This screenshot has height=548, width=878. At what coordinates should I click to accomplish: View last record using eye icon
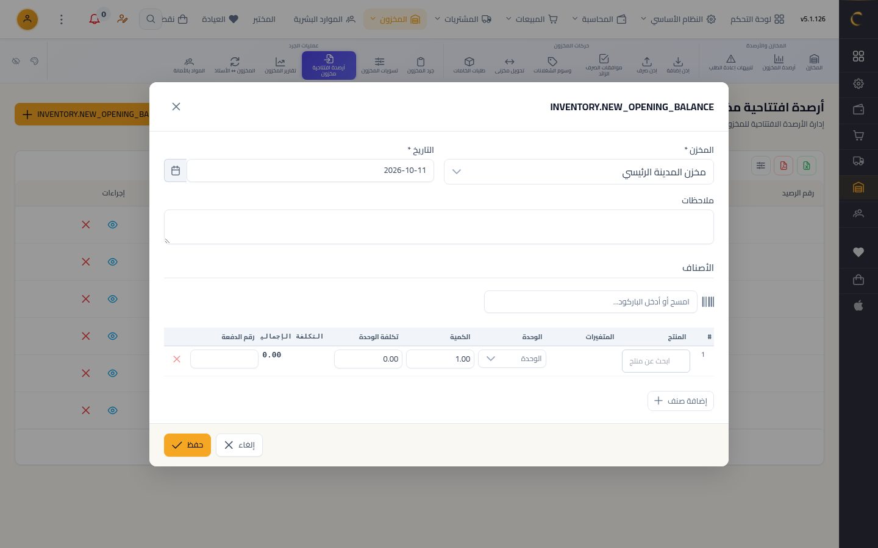coord(113,410)
